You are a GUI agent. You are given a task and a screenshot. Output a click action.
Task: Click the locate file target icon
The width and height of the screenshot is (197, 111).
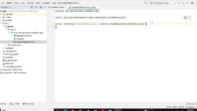point(32,7)
